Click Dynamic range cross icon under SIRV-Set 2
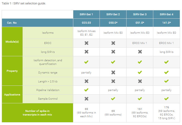The image size is (182, 125). 113,72
